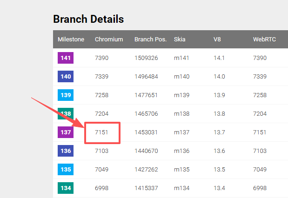Click V8 version 13.6

[x=219, y=151]
